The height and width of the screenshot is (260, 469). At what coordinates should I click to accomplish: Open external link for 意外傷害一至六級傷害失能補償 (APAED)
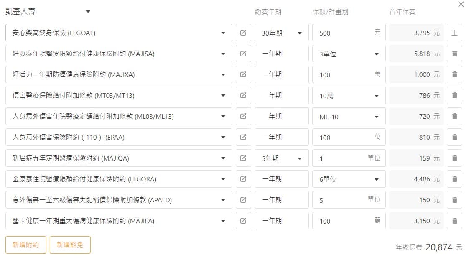243,200
